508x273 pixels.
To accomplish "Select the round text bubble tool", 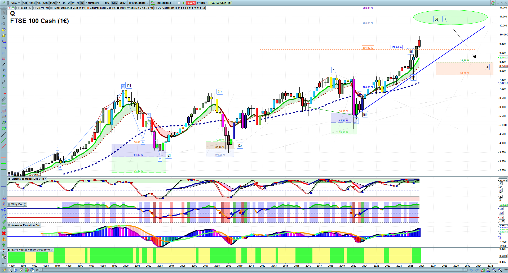I will [4, 76].
